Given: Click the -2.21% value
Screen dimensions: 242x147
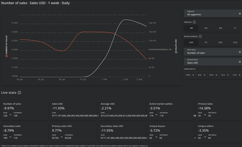Looking at the screenshot, I should click(x=106, y=108).
